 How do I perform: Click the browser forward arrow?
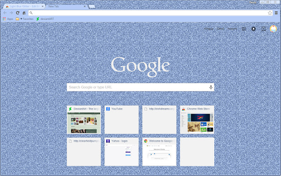click(11, 13)
